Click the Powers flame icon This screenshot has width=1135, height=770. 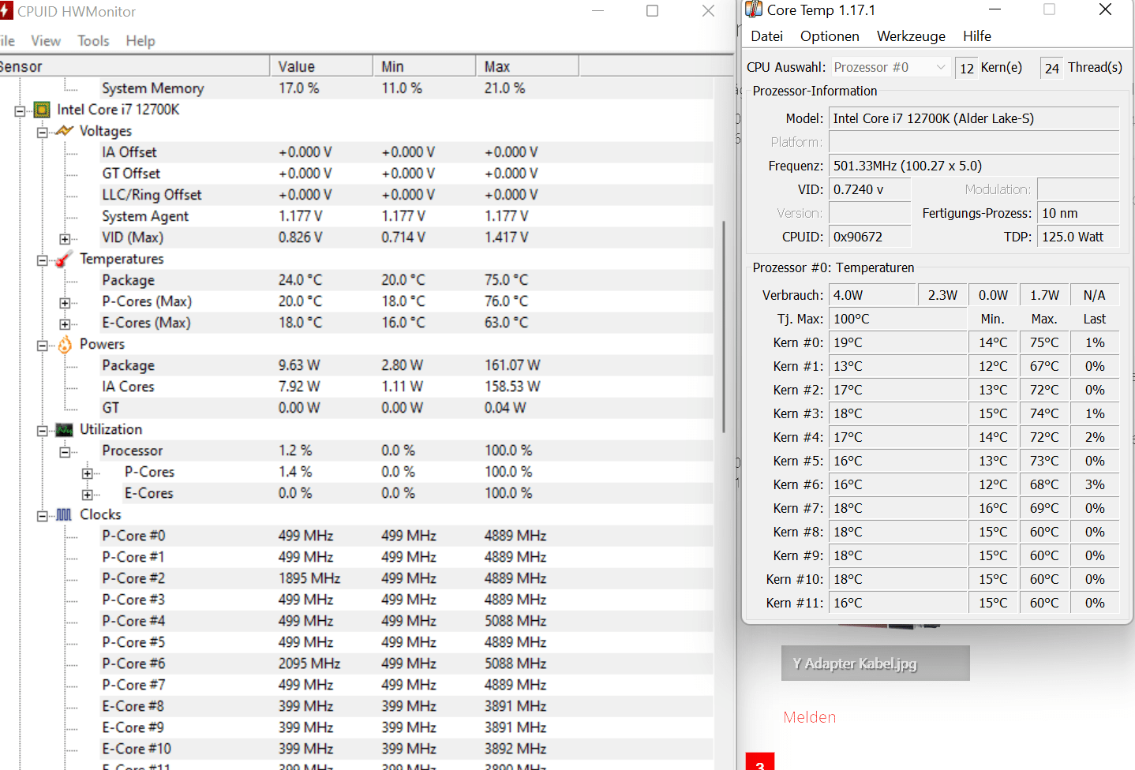[65, 345]
